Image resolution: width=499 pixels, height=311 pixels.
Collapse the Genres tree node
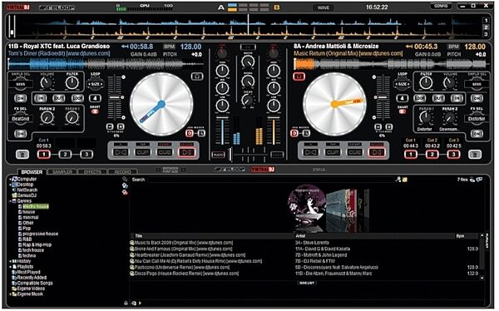click(10, 201)
